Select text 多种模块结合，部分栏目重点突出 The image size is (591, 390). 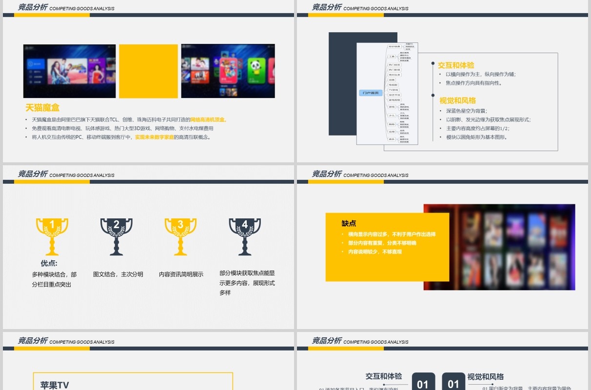coord(55,279)
